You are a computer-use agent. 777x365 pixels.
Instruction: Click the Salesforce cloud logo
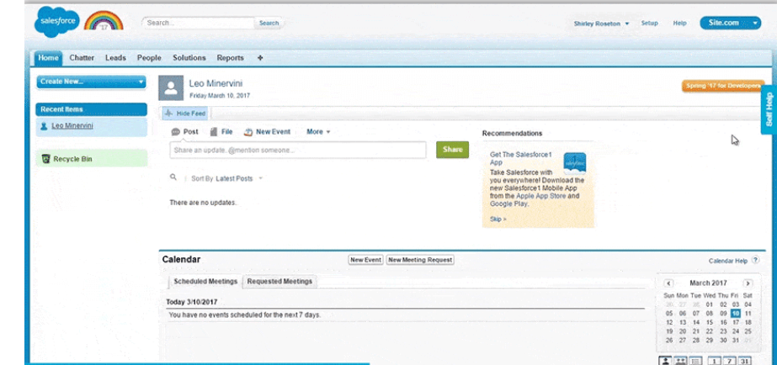(56, 22)
